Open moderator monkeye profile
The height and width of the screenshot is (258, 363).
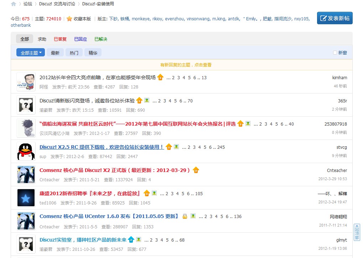(140, 19)
